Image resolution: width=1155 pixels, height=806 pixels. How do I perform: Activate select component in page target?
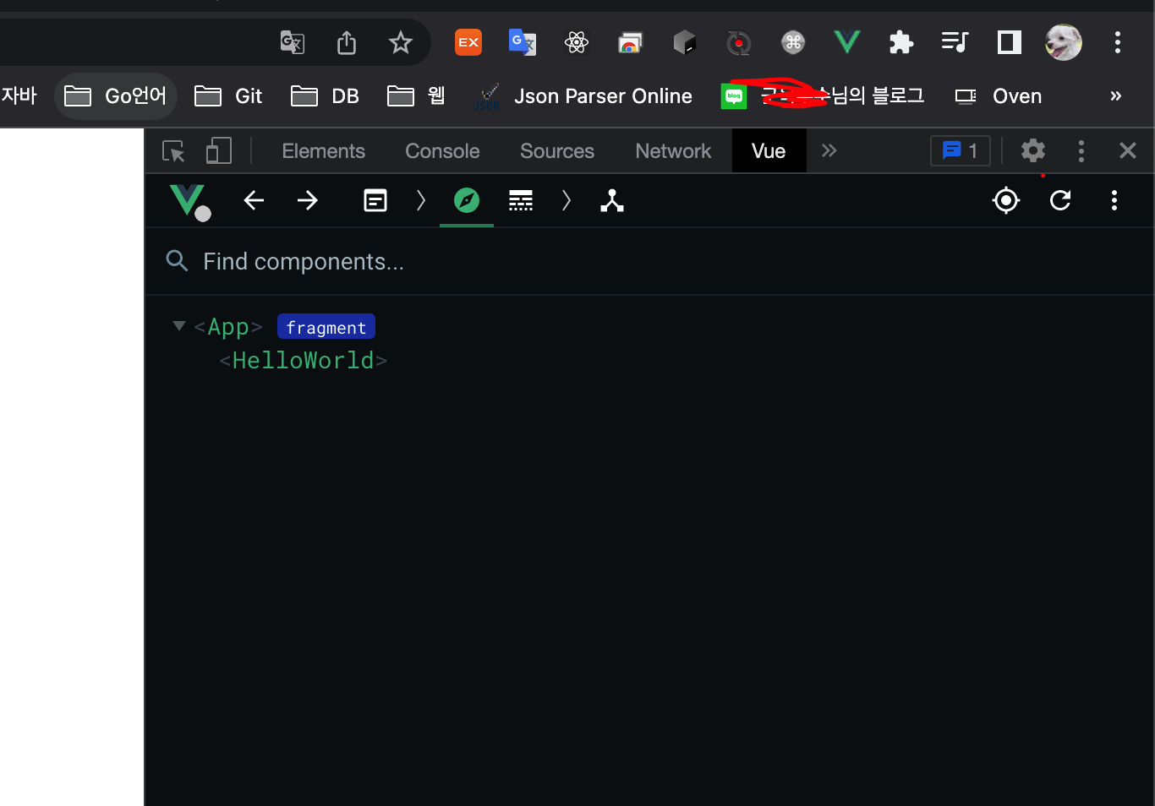coord(1006,200)
